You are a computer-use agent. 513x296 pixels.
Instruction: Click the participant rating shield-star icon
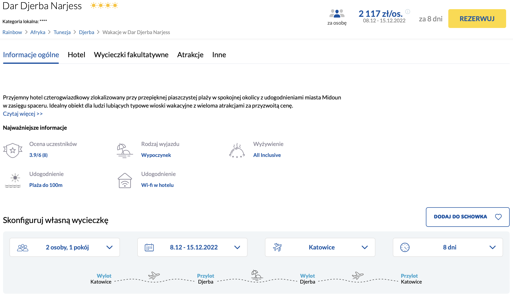13,150
